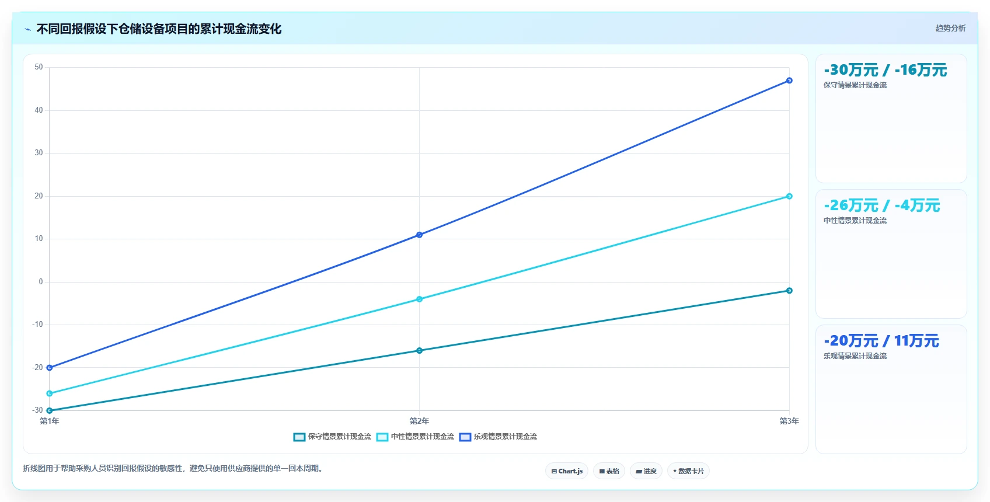
Task: Click the 保守情景累计现金流 legend label
Action: click(340, 437)
